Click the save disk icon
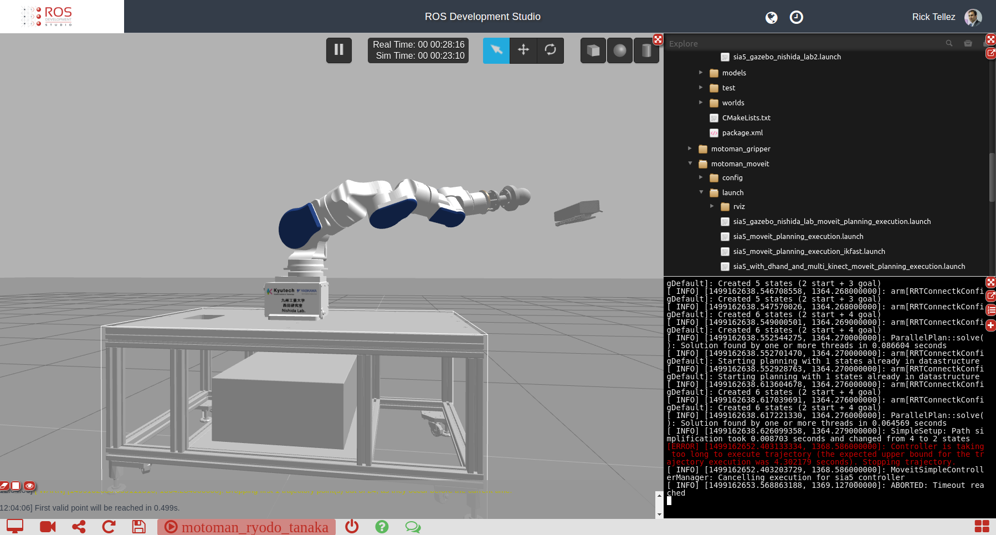The height and width of the screenshot is (535, 996). point(138,527)
